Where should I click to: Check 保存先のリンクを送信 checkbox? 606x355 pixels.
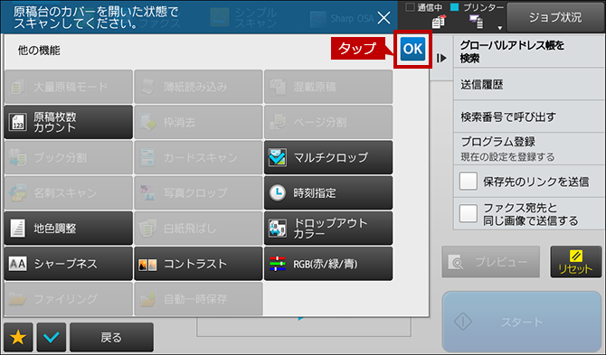(469, 182)
